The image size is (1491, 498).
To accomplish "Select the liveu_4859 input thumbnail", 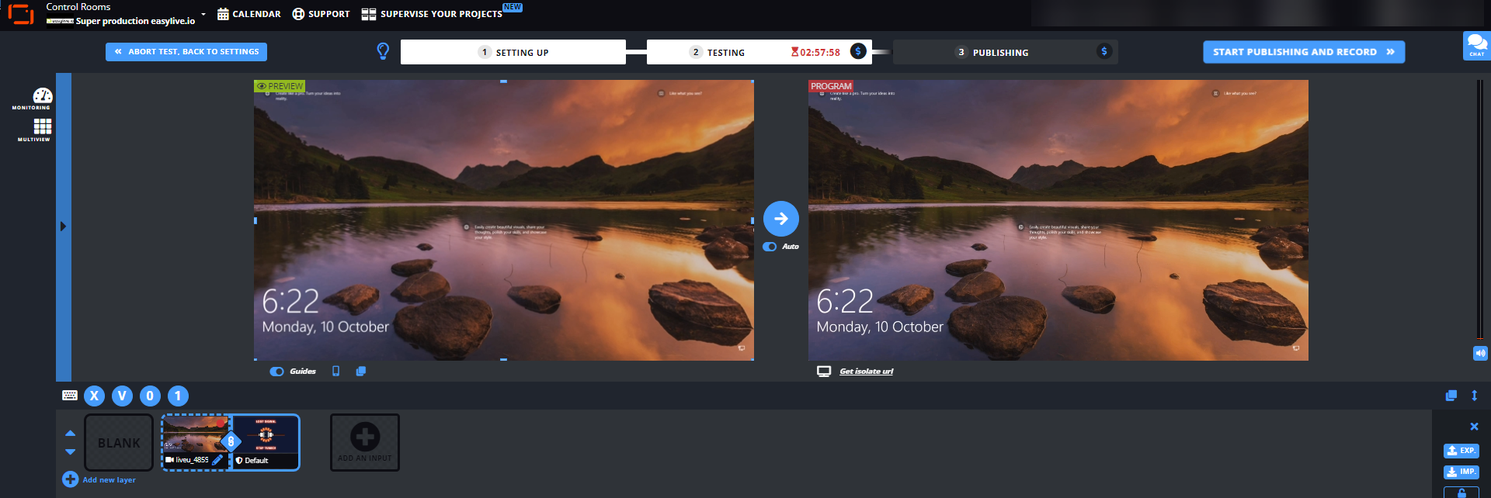I will coord(196,434).
